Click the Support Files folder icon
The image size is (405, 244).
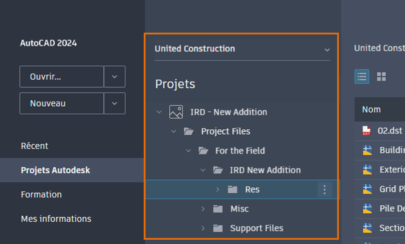click(x=218, y=228)
